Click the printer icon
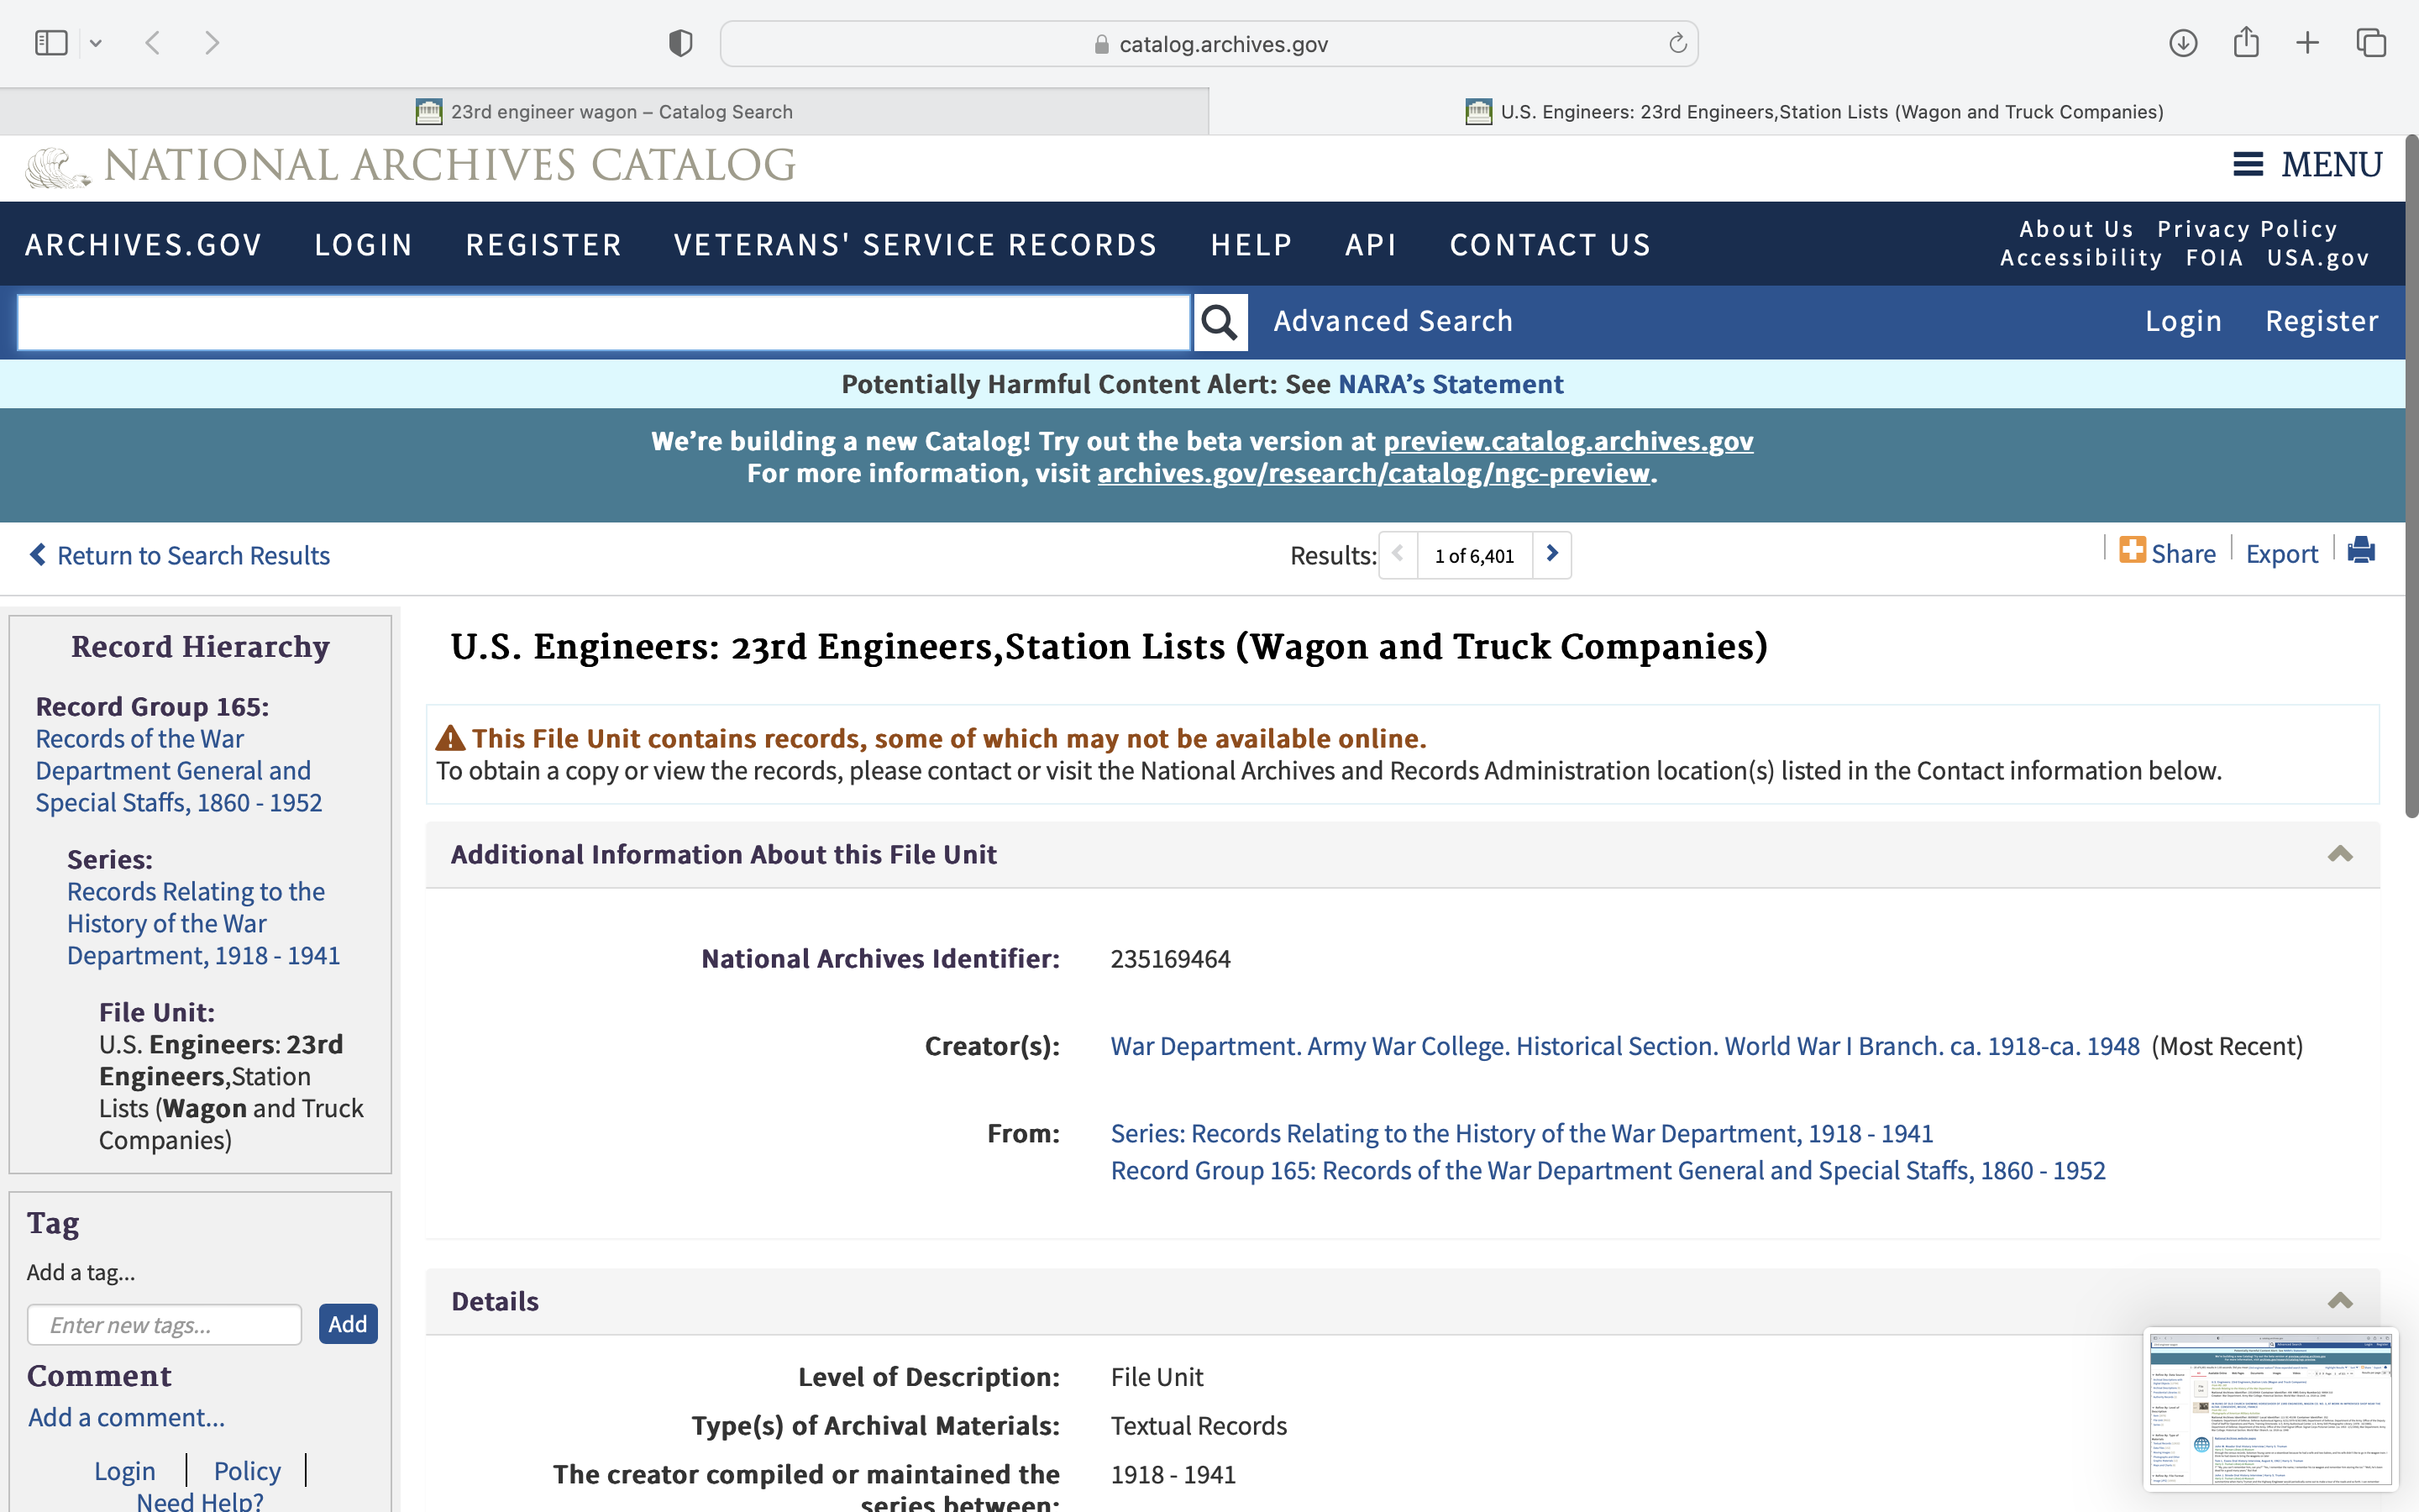The width and height of the screenshot is (2419, 1512). point(2361,551)
